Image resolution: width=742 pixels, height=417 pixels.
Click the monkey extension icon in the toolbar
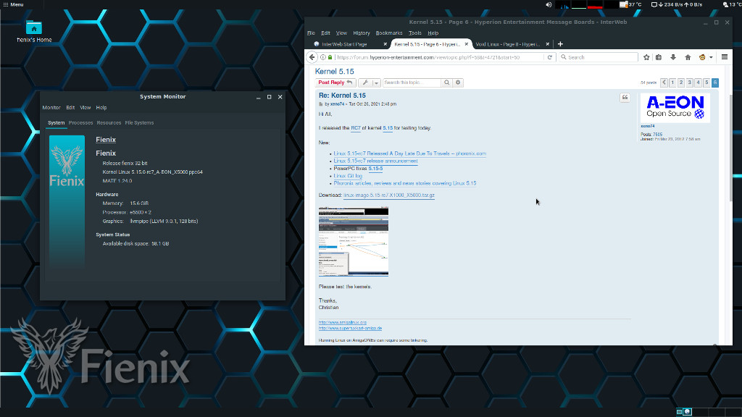pos(702,57)
